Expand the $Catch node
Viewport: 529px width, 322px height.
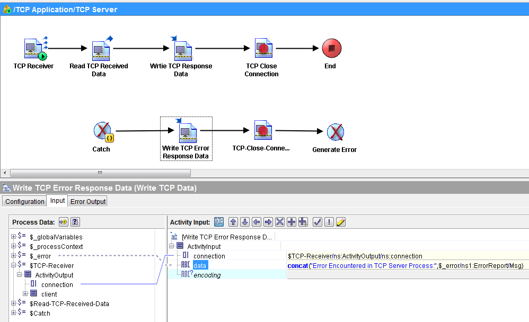tap(13, 313)
